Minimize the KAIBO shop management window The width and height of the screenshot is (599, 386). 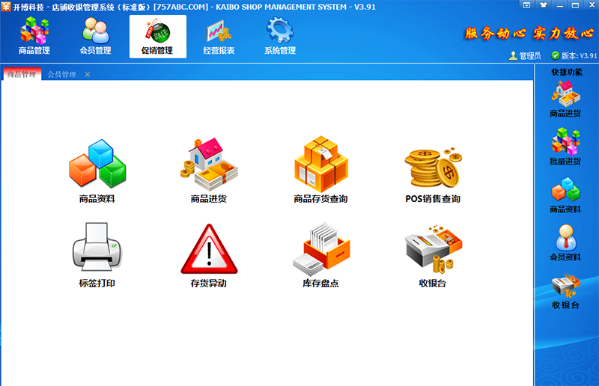pyautogui.click(x=560, y=5)
